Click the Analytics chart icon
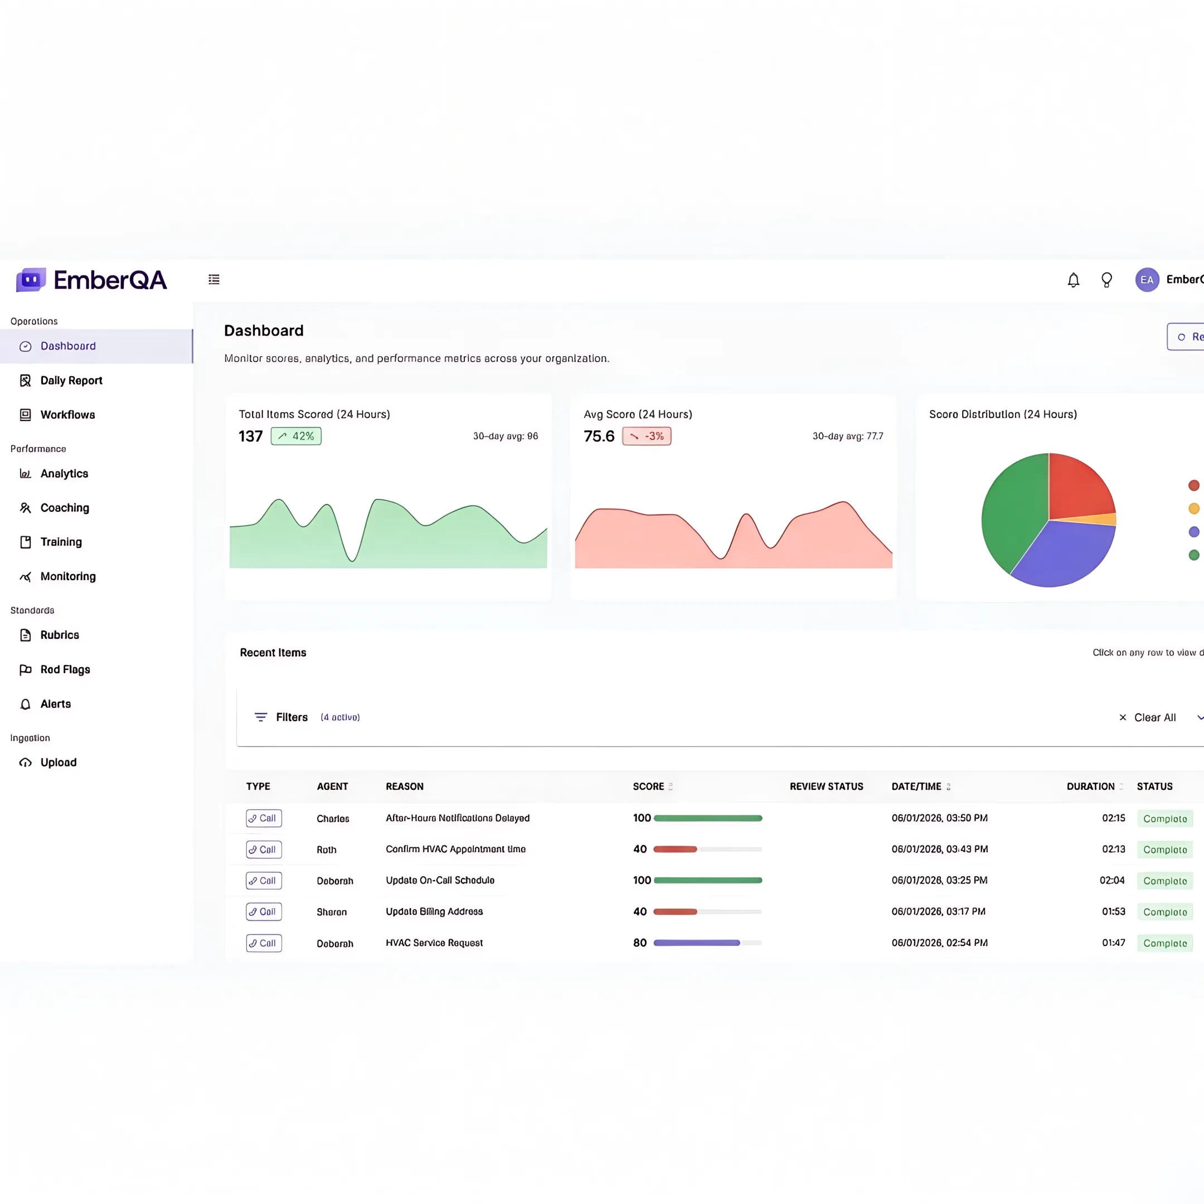1204x1204 pixels. point(26,474)
